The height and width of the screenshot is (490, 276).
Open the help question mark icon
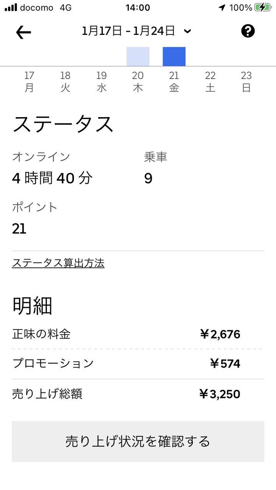248,31
